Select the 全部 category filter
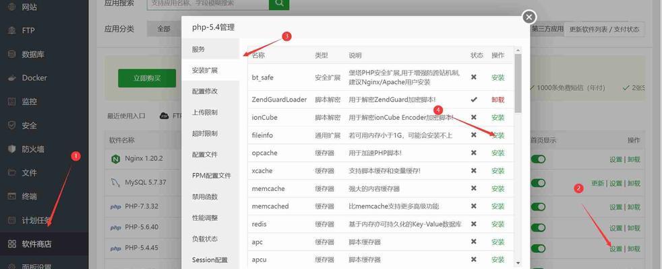Screen dimensions: 662x269 click(164, 29)
